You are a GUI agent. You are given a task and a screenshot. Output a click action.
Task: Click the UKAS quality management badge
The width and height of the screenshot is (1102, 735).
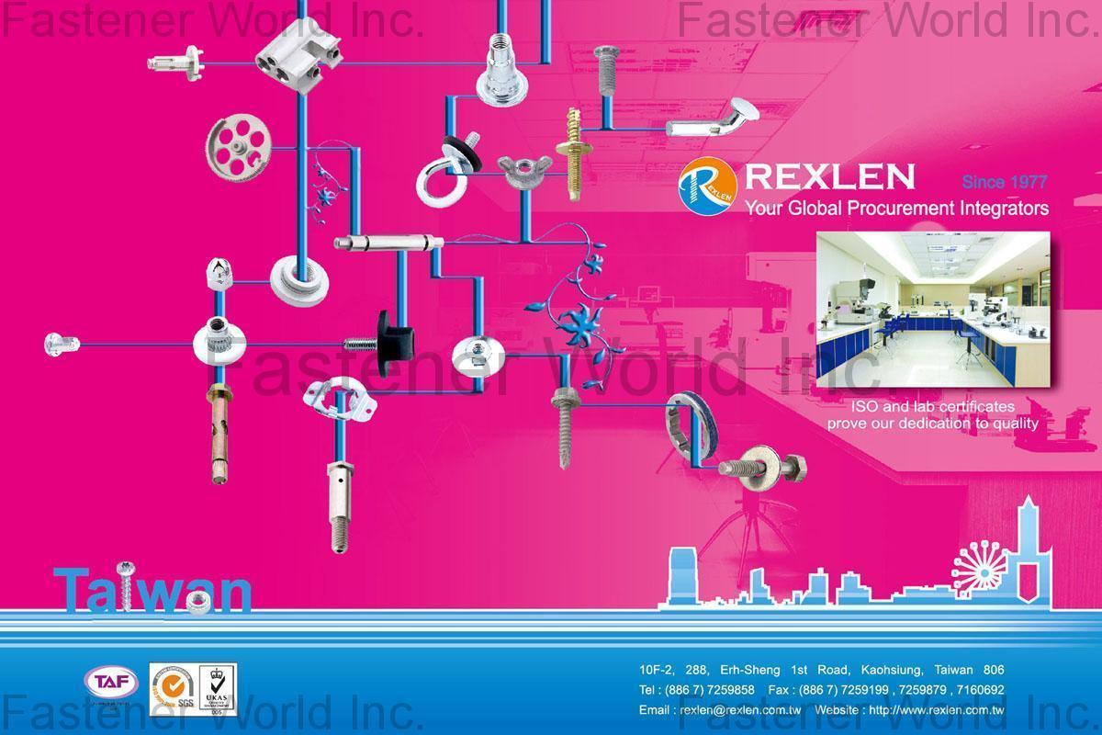(218, 689)
